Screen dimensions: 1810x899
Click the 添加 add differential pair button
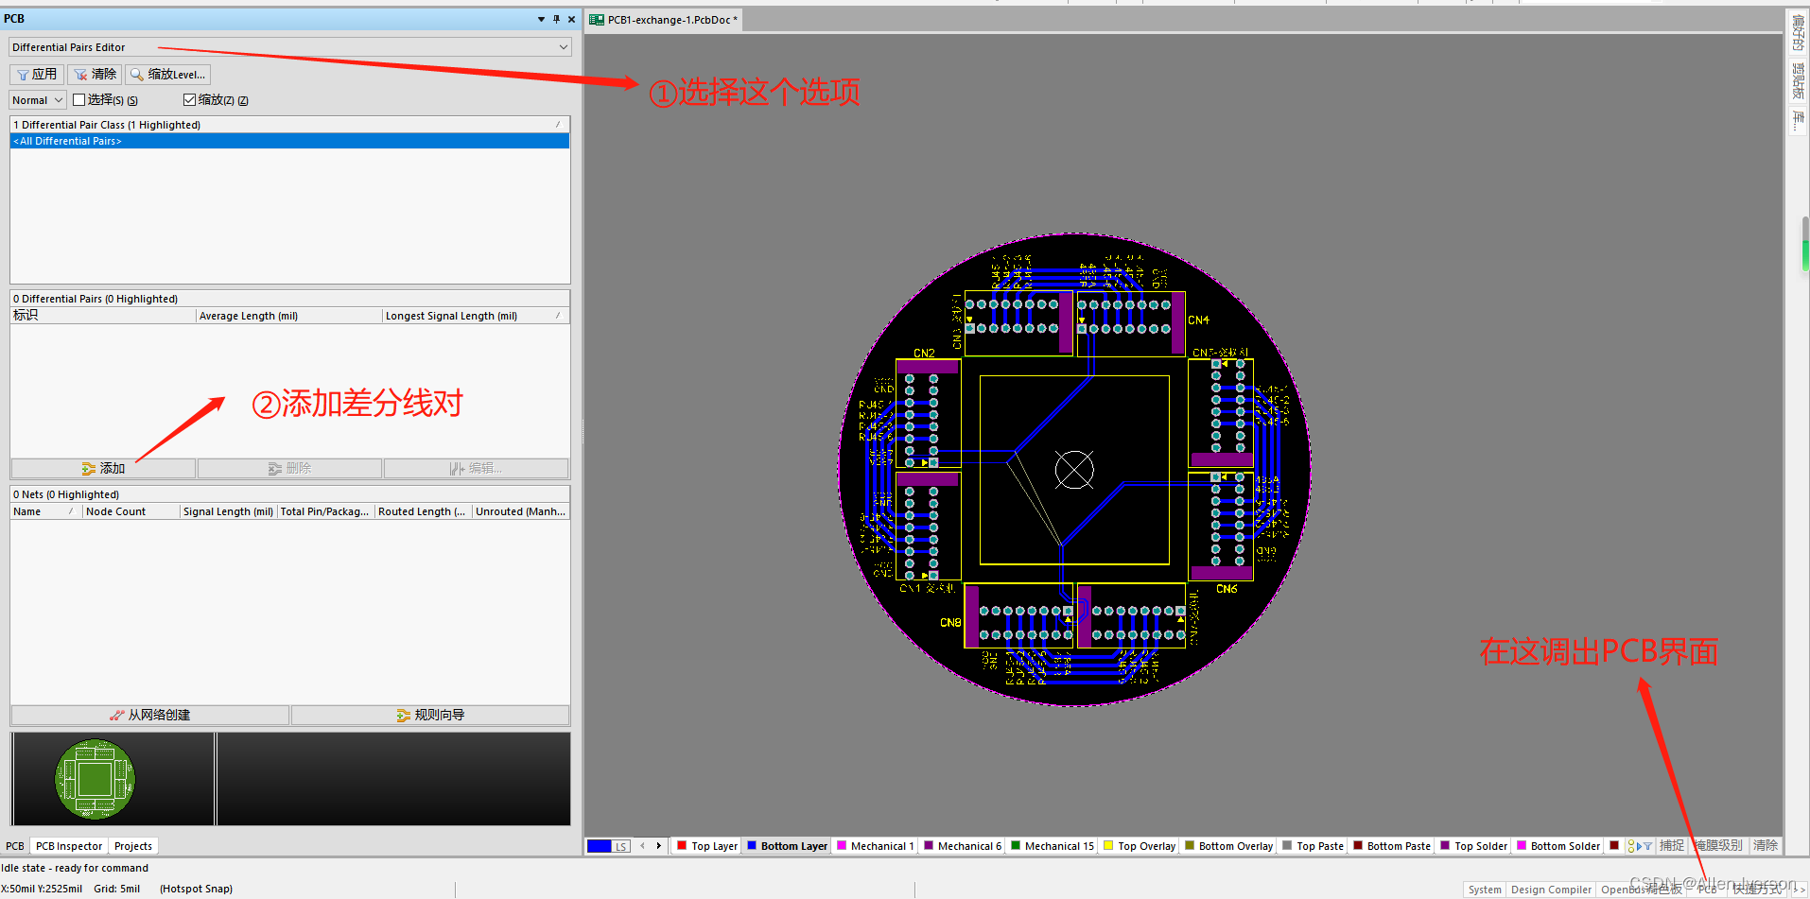tap(103, 469)
